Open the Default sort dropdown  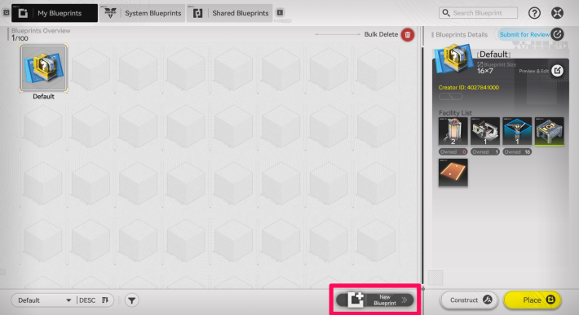click(x=43, y=300)
